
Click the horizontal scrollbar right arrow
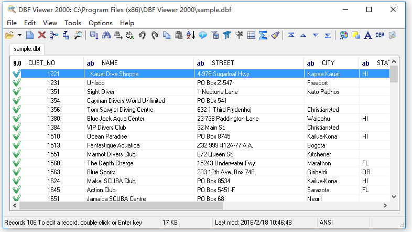[x=386, y=206]
